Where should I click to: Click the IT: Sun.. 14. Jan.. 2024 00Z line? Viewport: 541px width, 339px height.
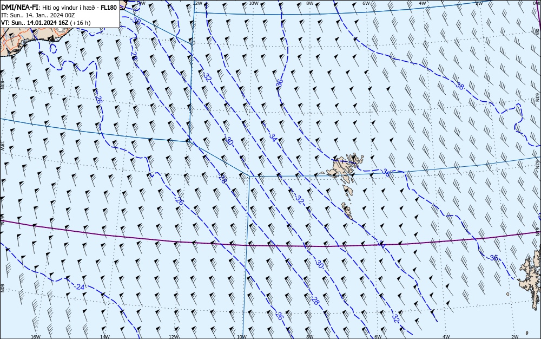point(38,15)
